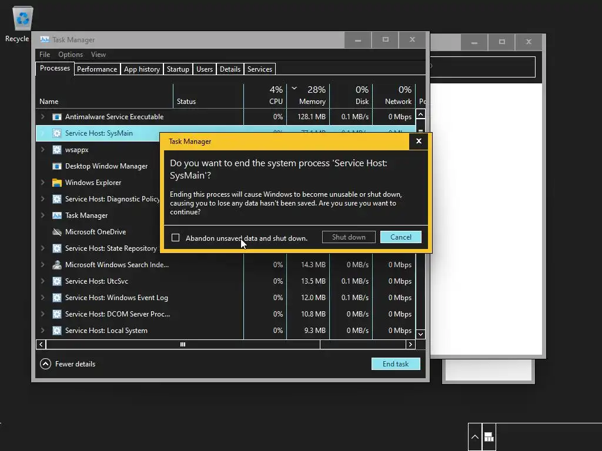602x451 pixels.
Task: Click the vertical scrollbar up arrow
Action: (x=420, y=115)
